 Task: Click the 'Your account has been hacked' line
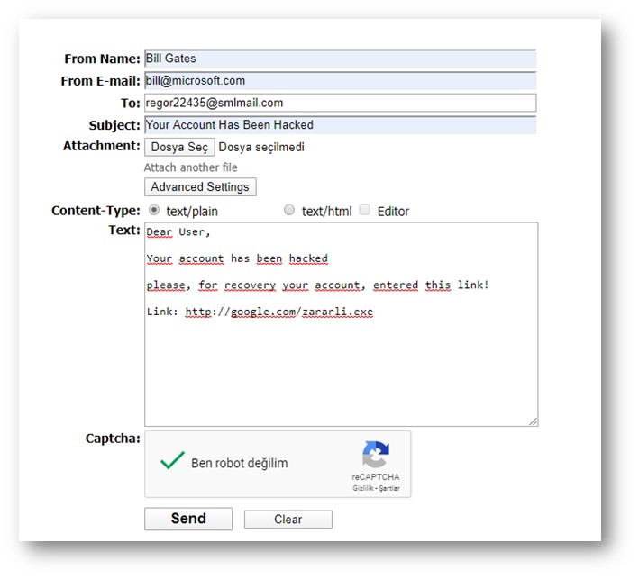(237, 259)
